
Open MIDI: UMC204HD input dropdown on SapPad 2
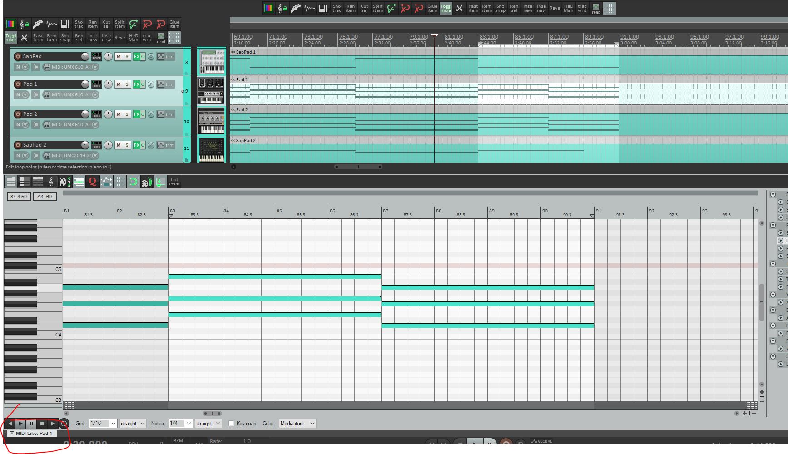tap(95, 155)
